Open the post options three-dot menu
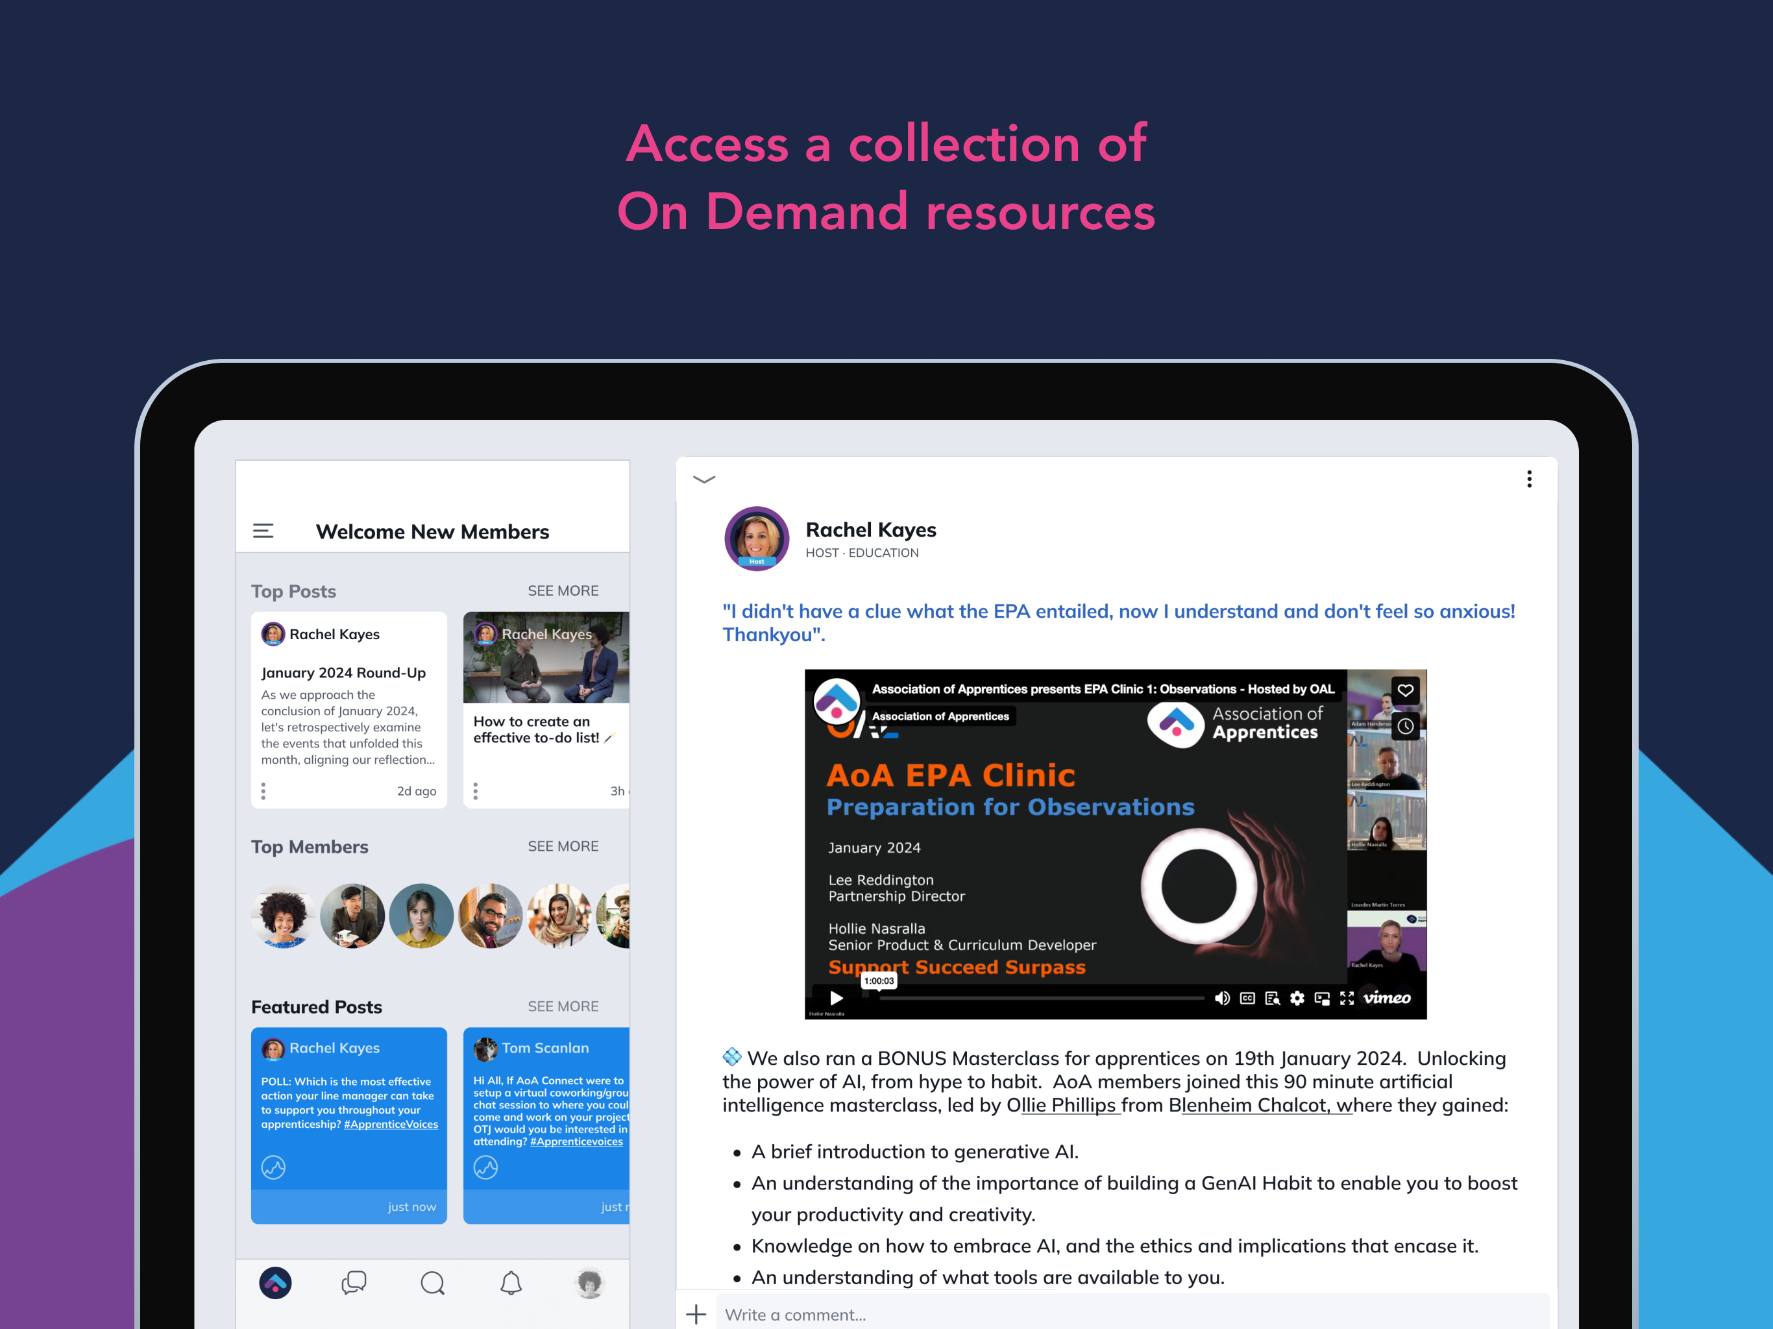Viewport: 1773px width, 1329px height. (1530, 478)
